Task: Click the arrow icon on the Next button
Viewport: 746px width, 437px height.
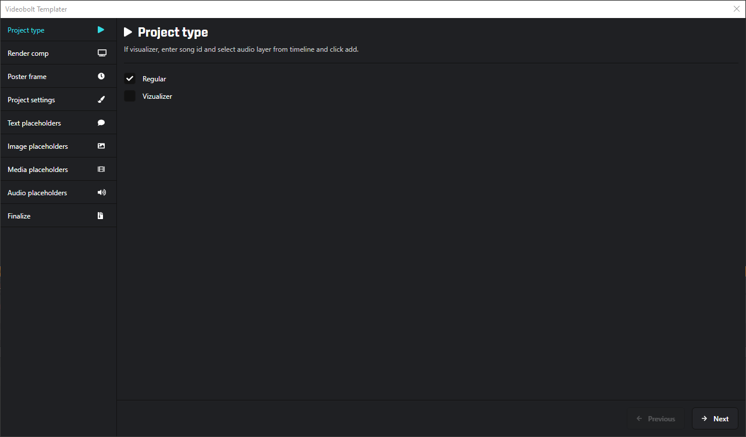Action: (705, 418)
